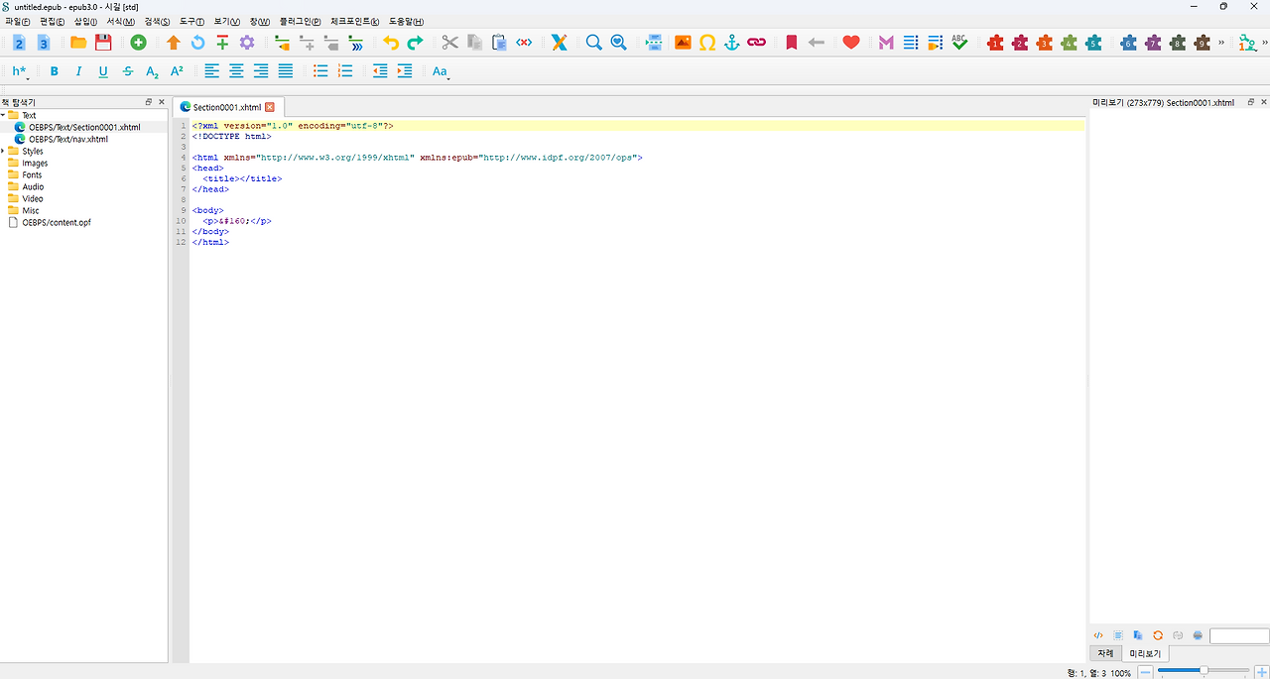Select OEBPS/content.opf in book browser
Viewport: 1270px width, 679px height.
point(57,223)
